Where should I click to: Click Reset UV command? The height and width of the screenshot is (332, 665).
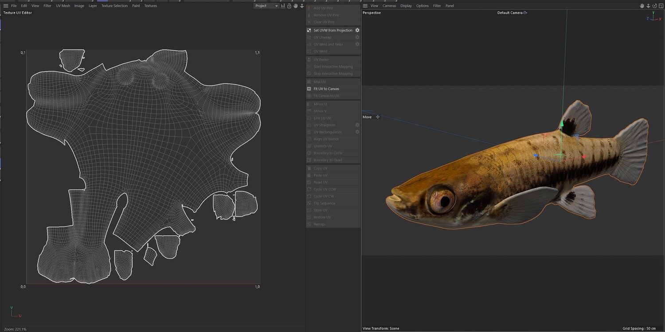pos(333,182)
